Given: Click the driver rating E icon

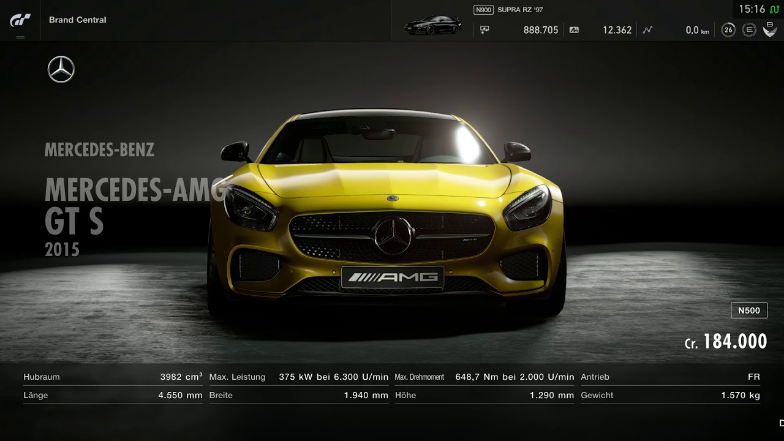Looking at the screenshot, I should tap(749, 29).
